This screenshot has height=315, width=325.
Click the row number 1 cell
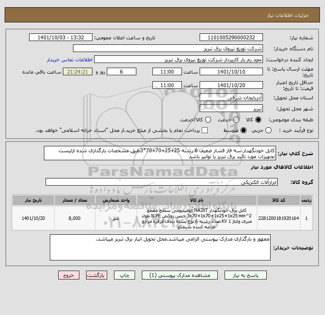(x=306, y=218)
